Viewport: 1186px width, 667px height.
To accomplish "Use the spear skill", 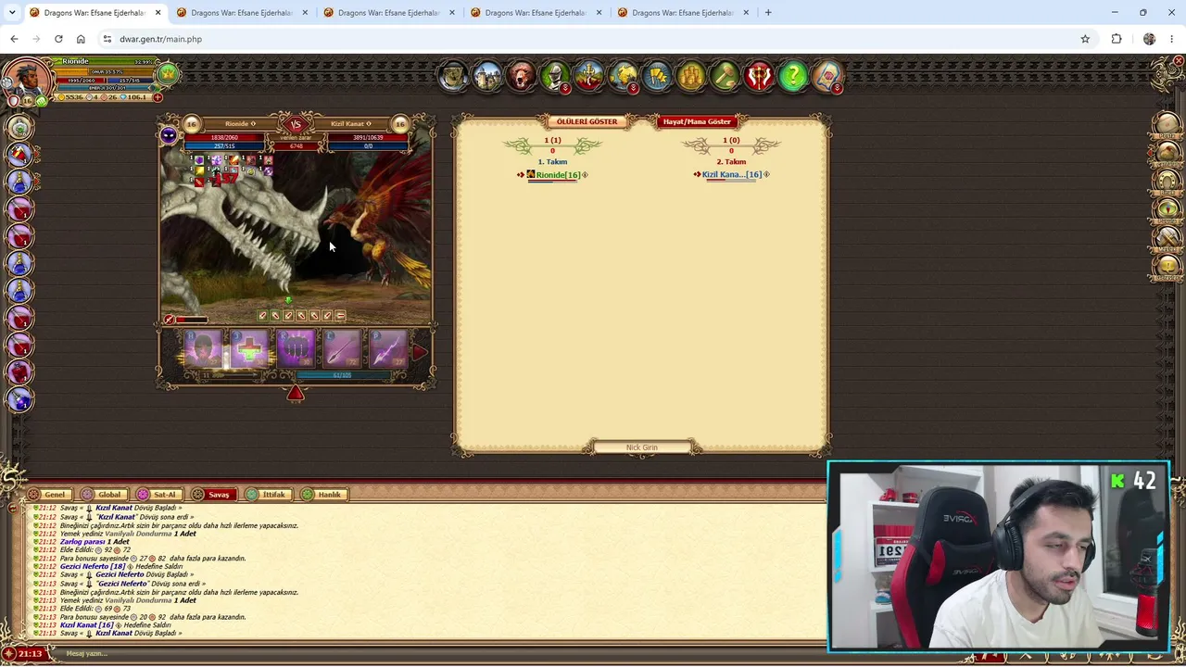I will 342,350.
